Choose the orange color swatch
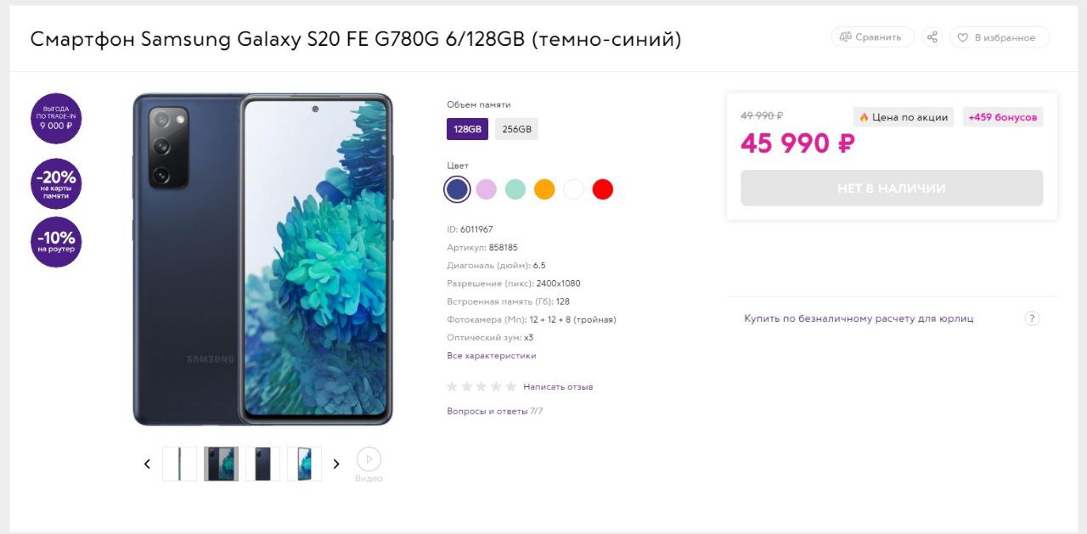The width and height of the screenshot is (1087, 534). 544,189
